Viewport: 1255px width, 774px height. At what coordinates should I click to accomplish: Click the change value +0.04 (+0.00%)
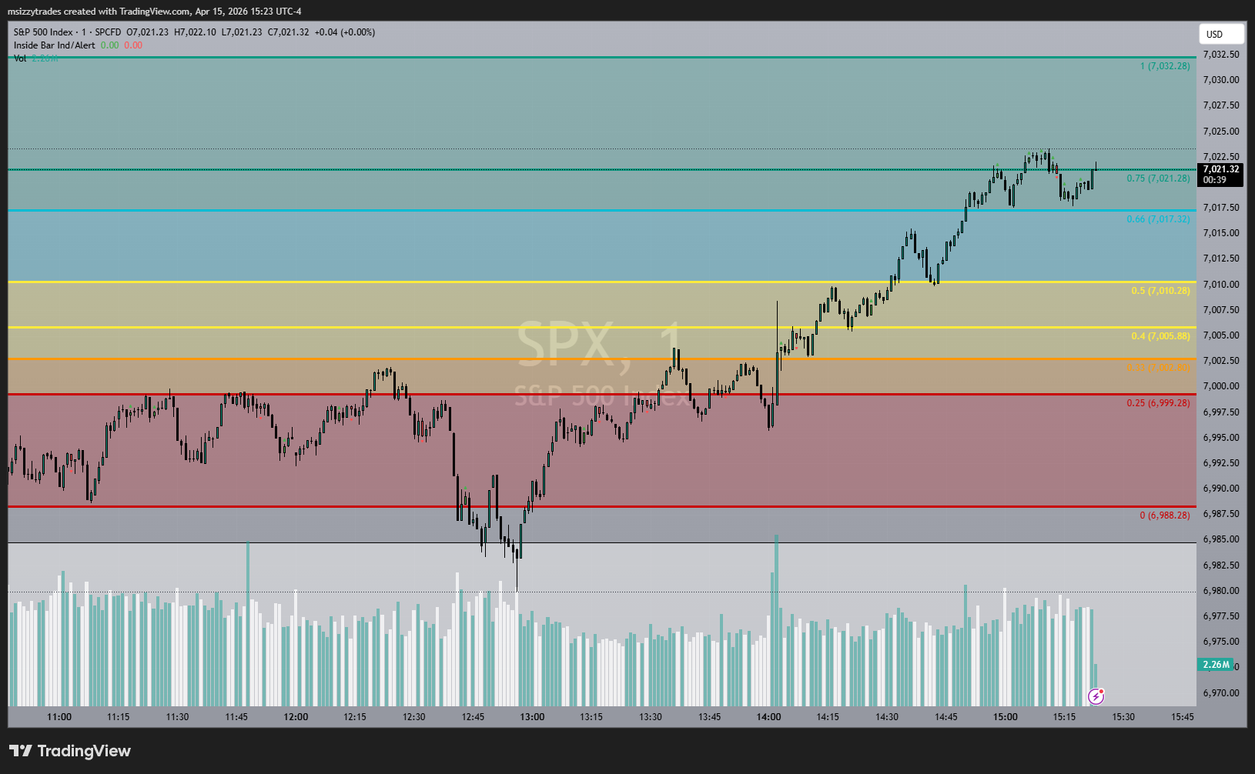(x=345, y=32)
